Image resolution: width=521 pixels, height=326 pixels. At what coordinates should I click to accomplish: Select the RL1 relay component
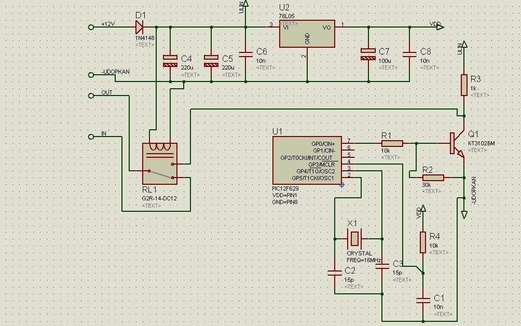[x=160, y=164]
